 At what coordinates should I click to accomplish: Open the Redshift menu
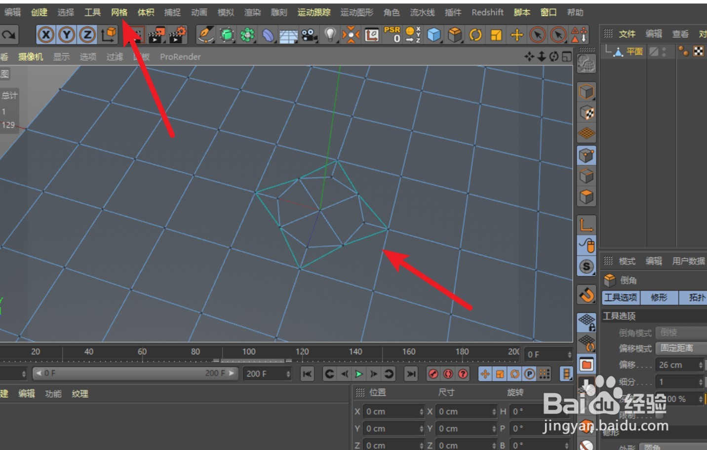click(488, 12)
